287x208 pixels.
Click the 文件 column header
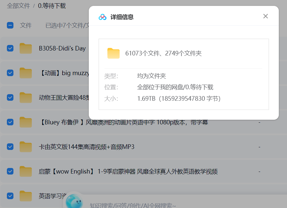point(26,25)
